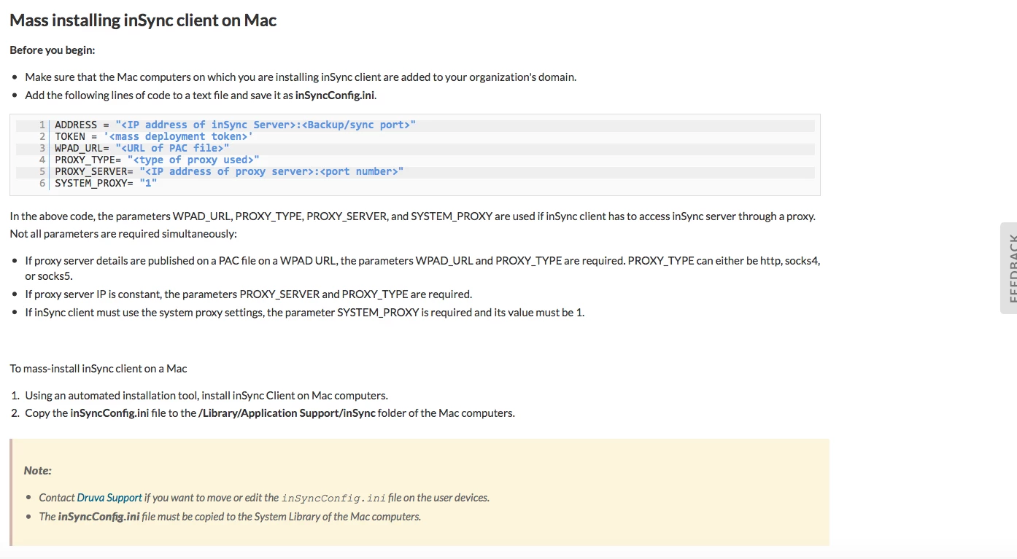The height and width of the screenshot is (559, 1017).
Task: Click the 'Note:' label in the yellow box
Action: pyautogui.click(x=38, y=471)
